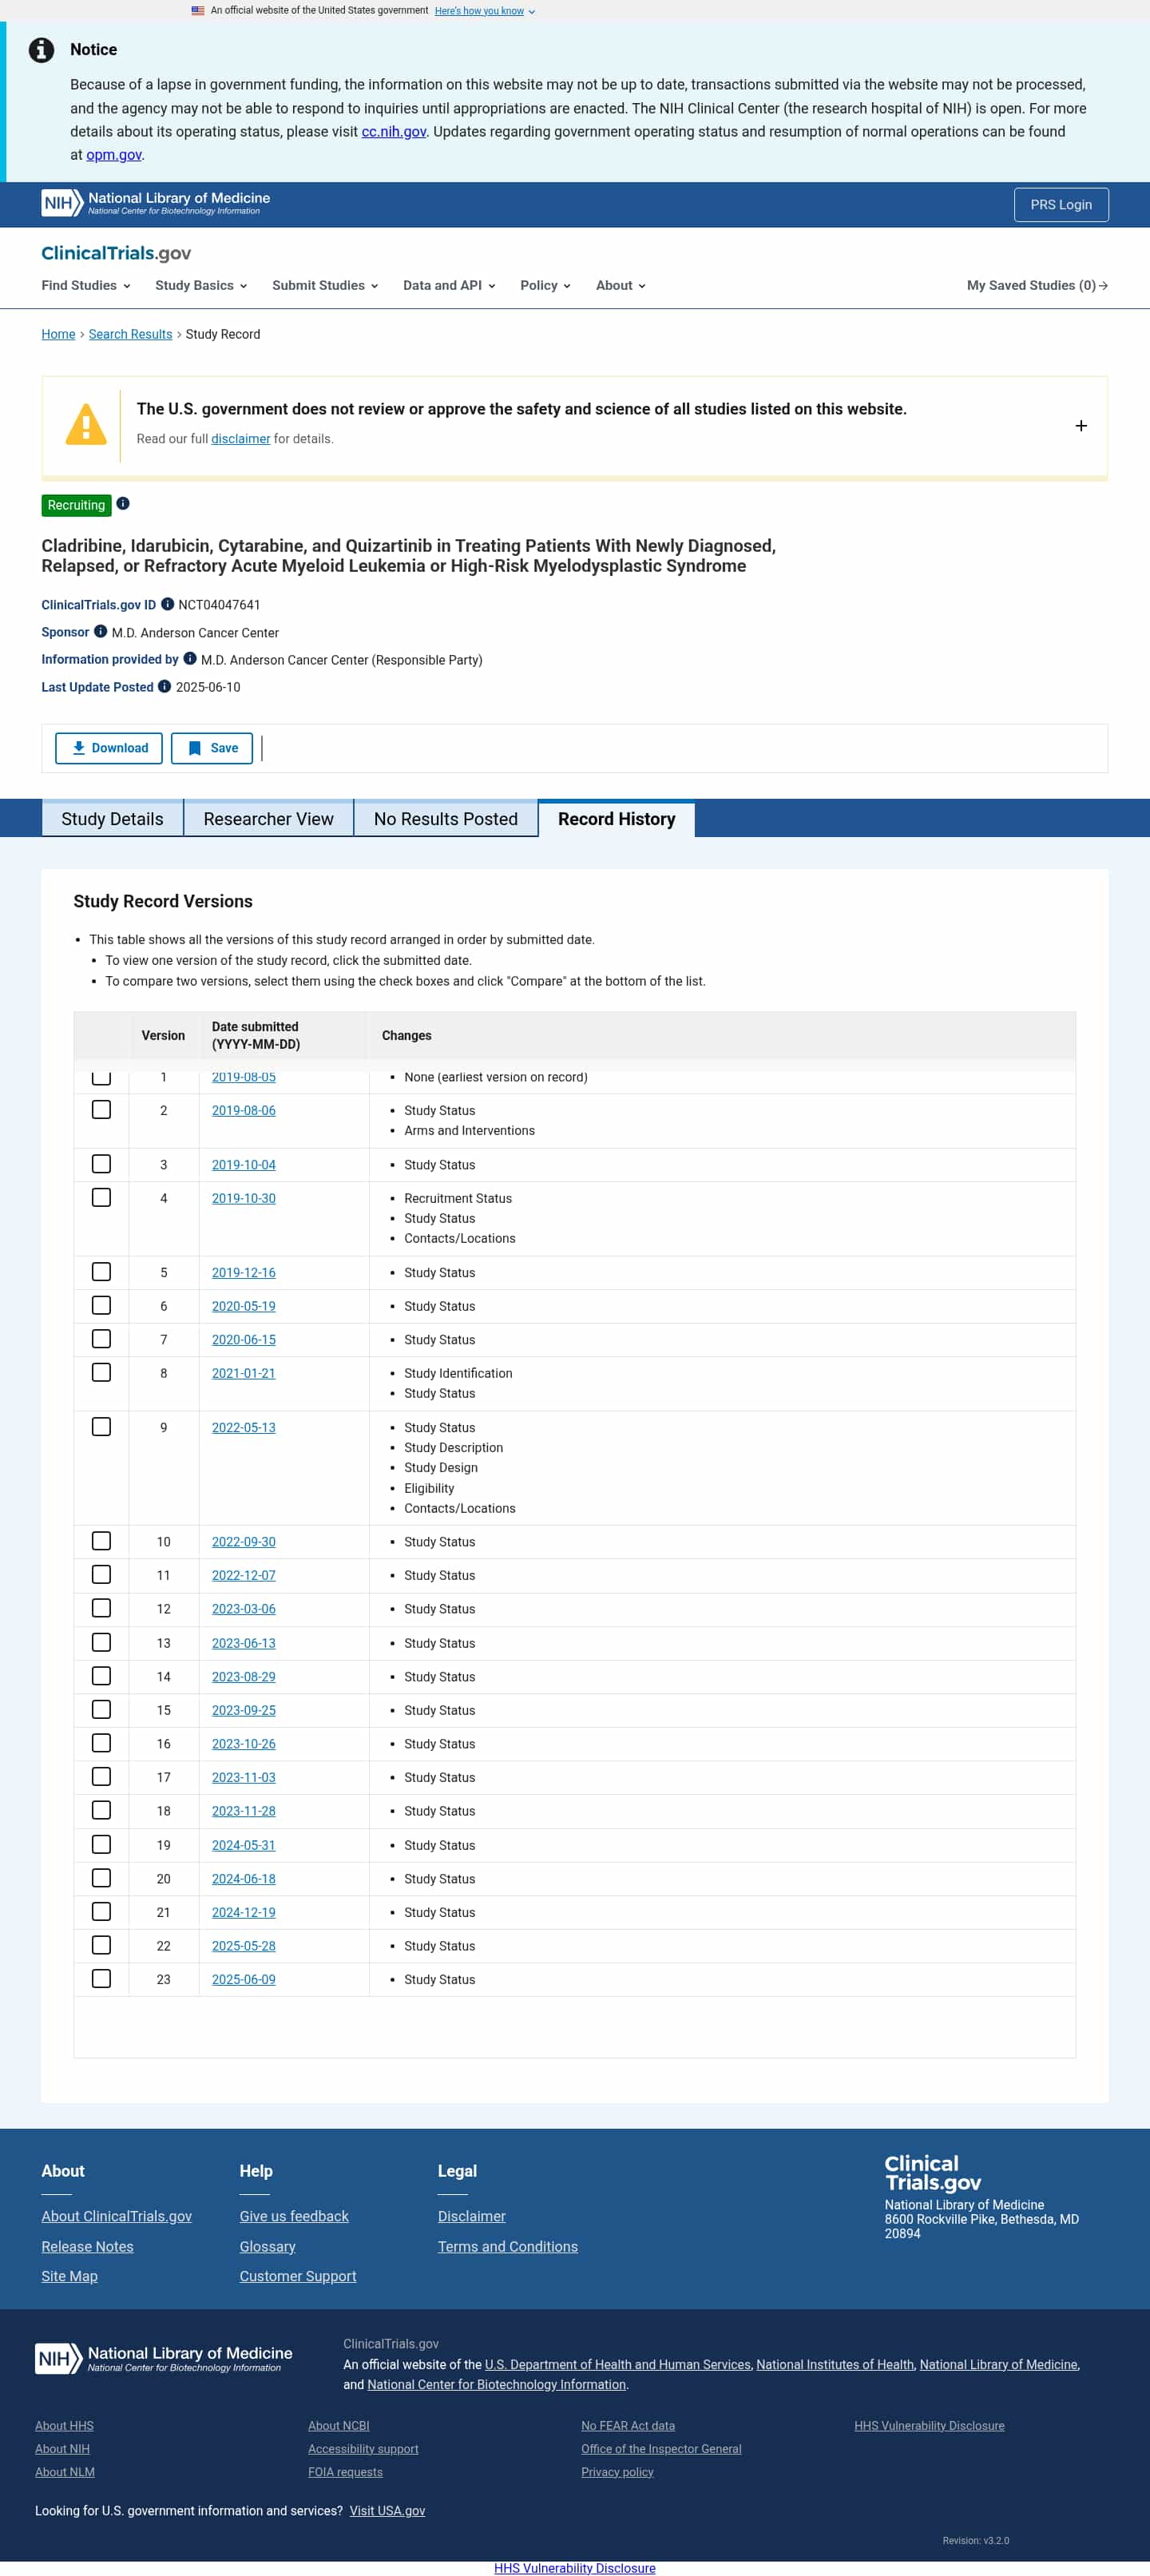The image size is (1150, 2576).
Task: Expand the Data and API menu
Action: pos(449,285)
